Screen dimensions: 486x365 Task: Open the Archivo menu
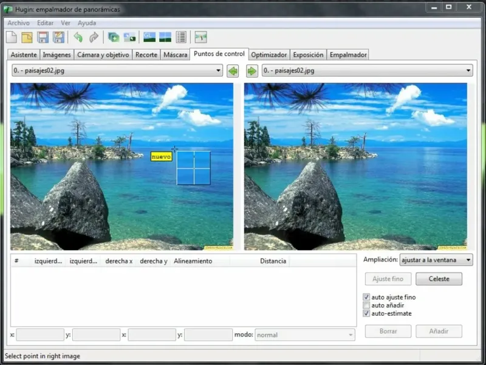pyautogui.click(x=19, y=23)
